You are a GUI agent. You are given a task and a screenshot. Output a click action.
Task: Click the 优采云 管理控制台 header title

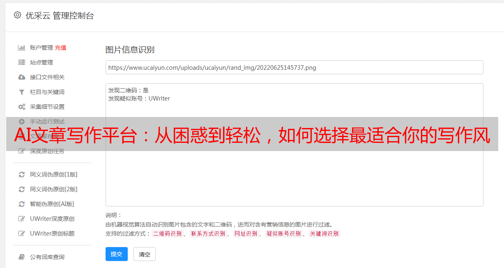pos(60,16)
